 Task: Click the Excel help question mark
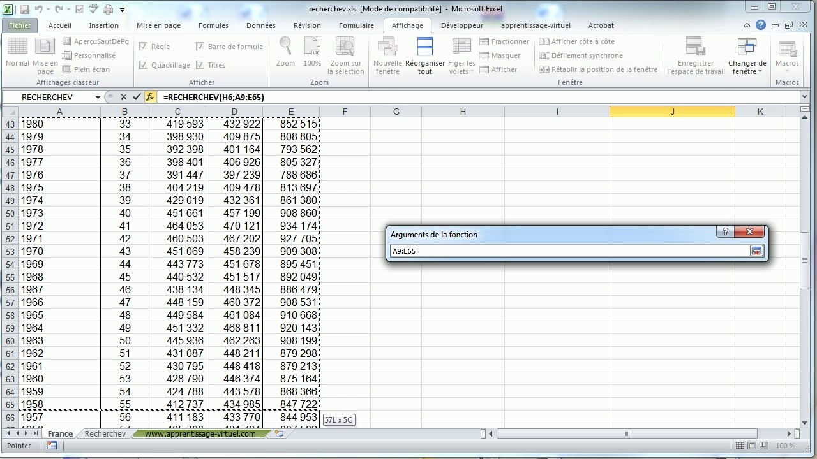click(x=761, y=25)
